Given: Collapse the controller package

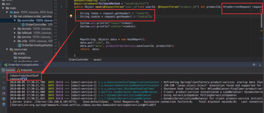Looking at the screenshot, I should (15, 20).
